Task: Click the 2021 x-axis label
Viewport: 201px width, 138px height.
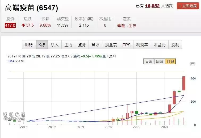Action: (x=165, y=127)
